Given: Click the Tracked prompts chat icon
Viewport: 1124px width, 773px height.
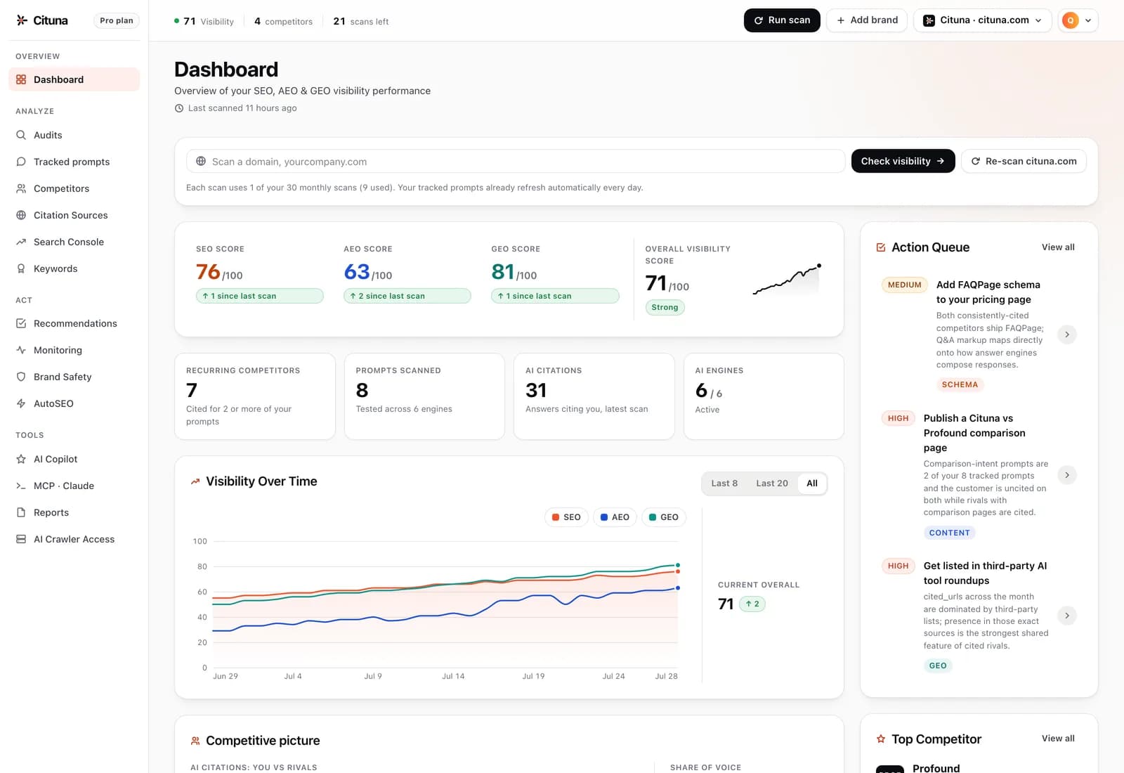Looking at the screenshot, I should click(21, 162).
